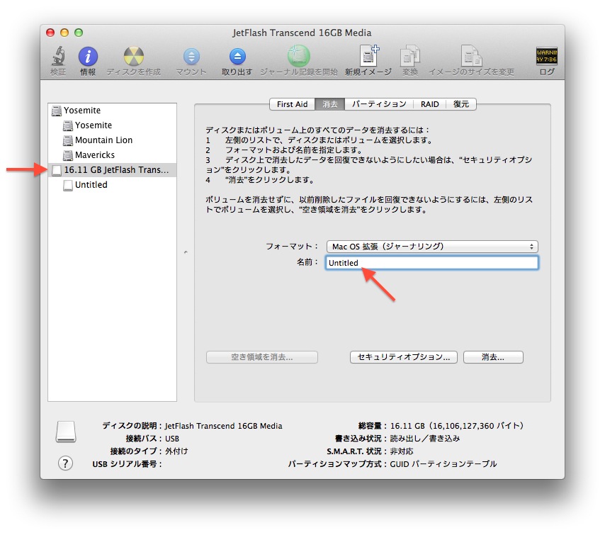
Task: Switch to the 復元 (Restore) tab
Action: [x=461, y=104]
